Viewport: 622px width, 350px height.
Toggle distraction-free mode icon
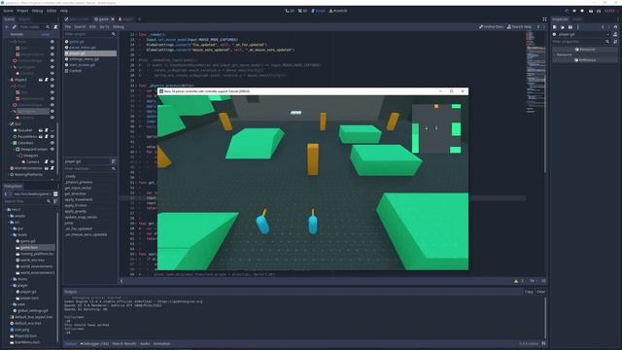[x=544, y=19]
